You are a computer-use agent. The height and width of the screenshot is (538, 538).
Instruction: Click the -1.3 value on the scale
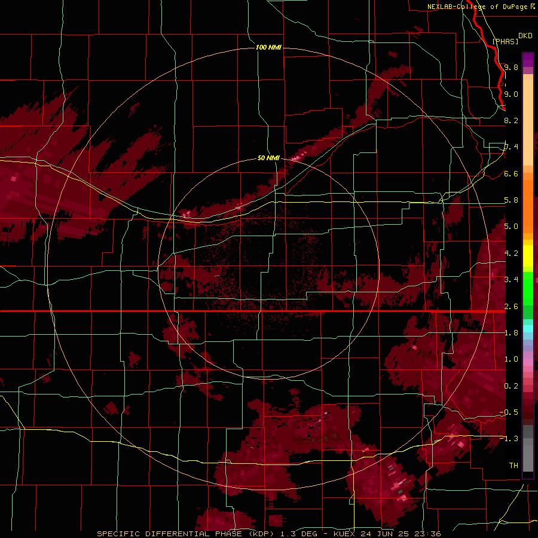click(x=509, y=439)
